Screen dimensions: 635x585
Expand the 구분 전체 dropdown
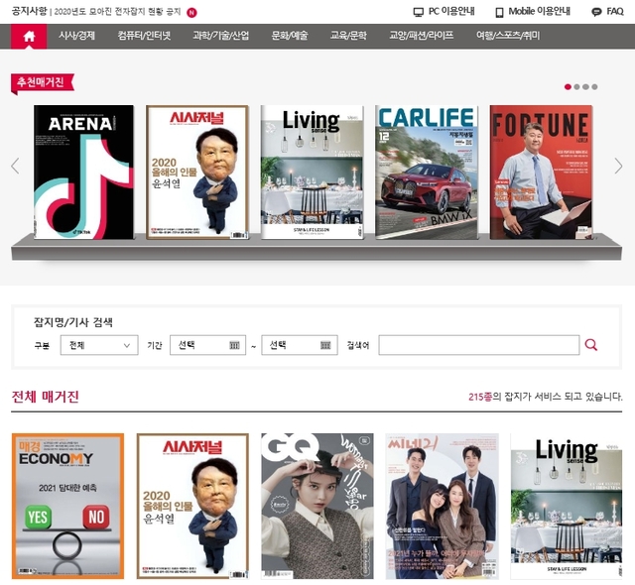coord(99,345)
